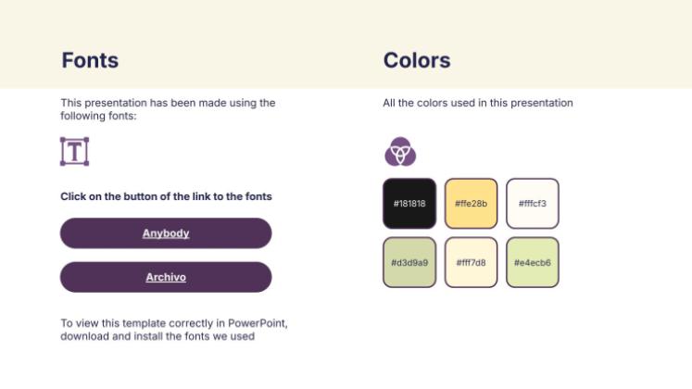Open the Anybody font link button
Viewport: 692px width, 389px height.
[x=166, y=233]
